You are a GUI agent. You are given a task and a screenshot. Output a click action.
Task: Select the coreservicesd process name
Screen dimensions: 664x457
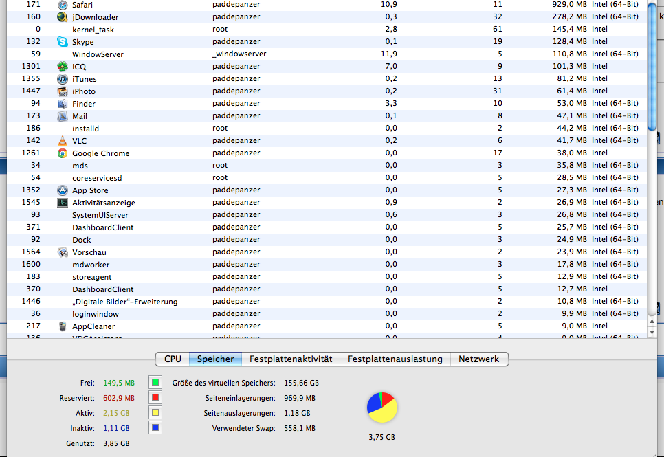[x=97, y=178]
